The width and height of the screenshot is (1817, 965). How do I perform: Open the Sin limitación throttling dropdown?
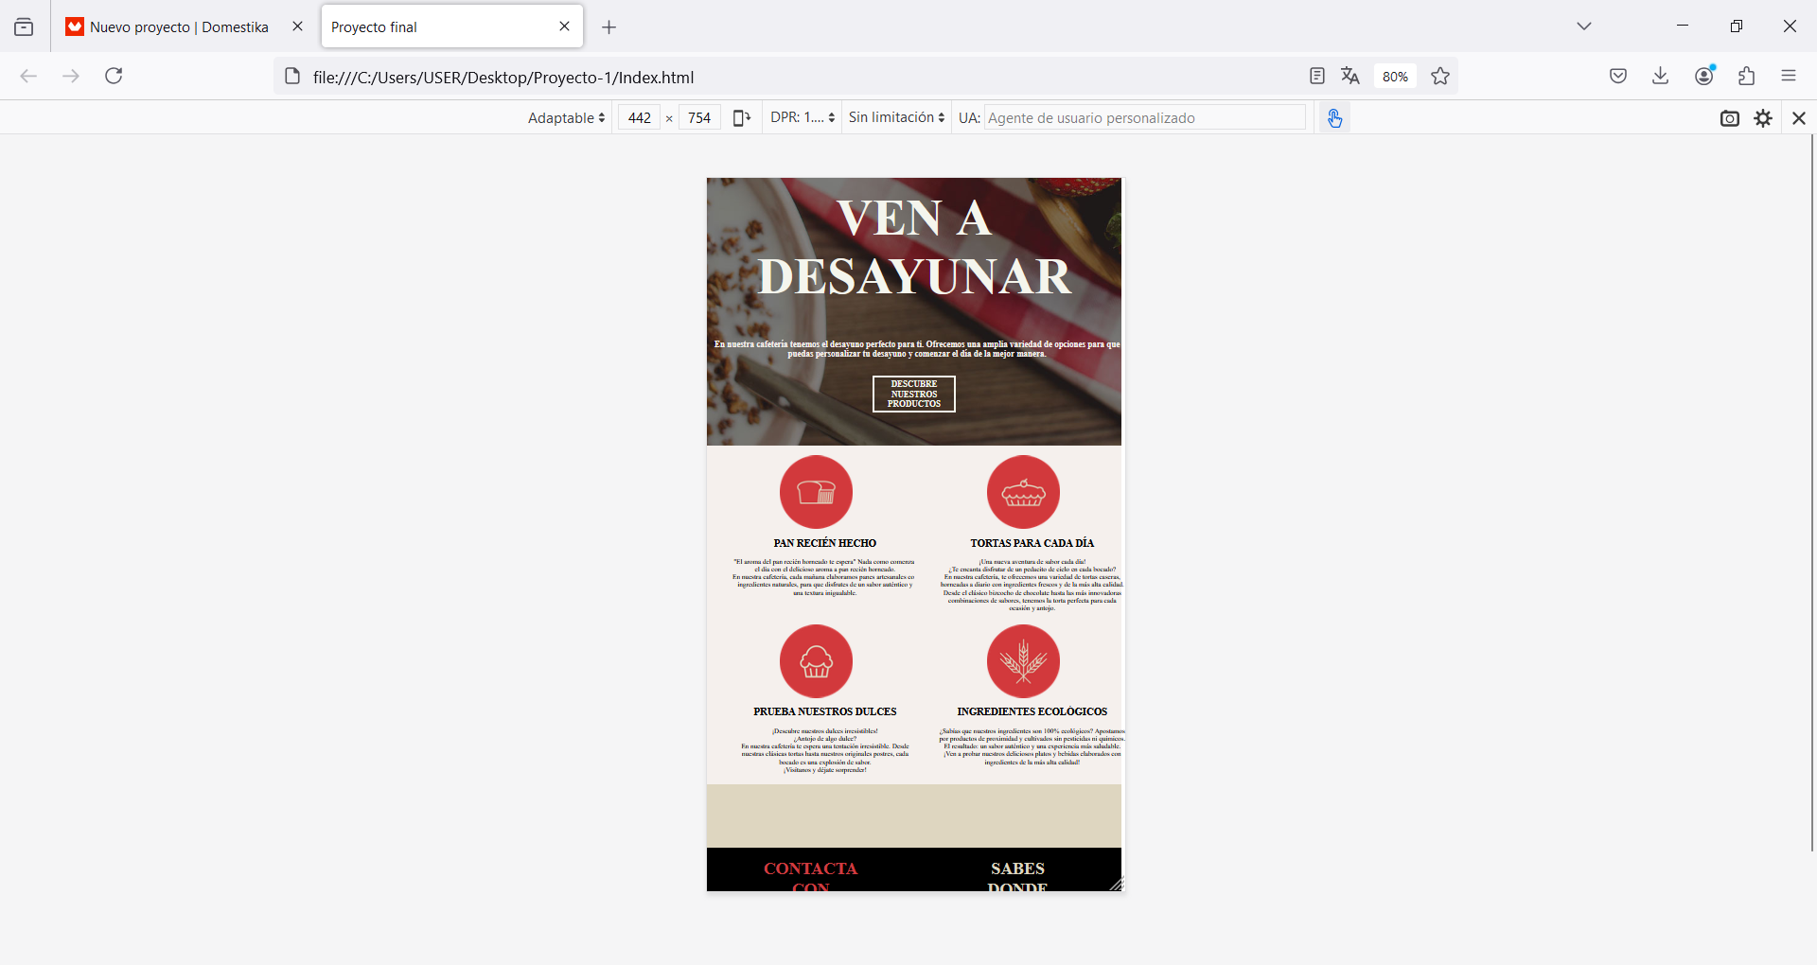click(896, 117)
